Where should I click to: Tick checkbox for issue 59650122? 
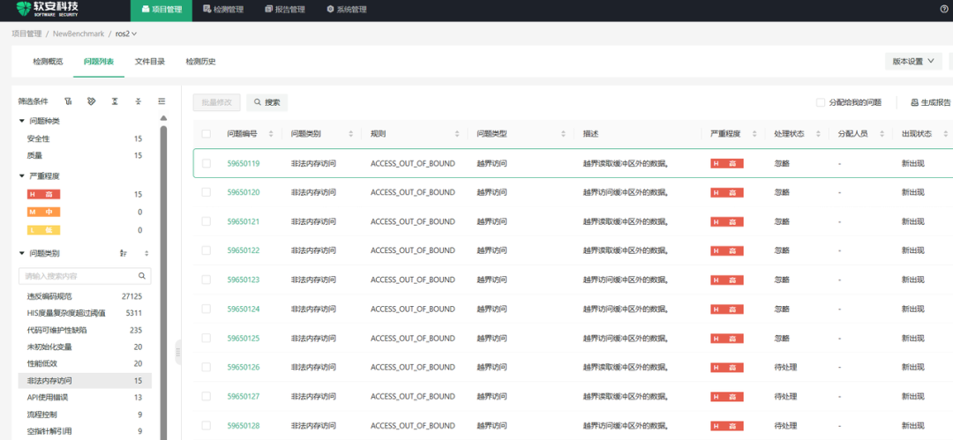click(x=206, y=250)
